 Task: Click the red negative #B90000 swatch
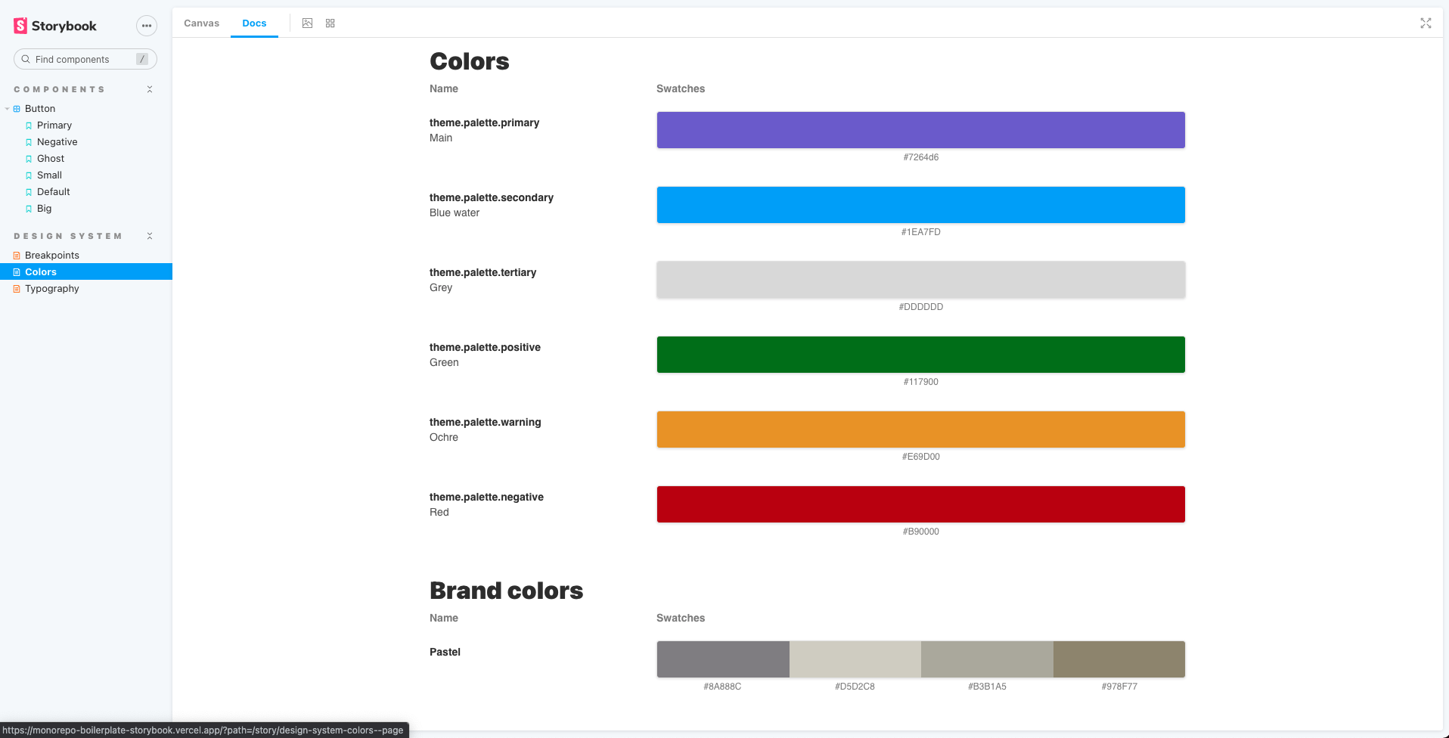[920, 504]
